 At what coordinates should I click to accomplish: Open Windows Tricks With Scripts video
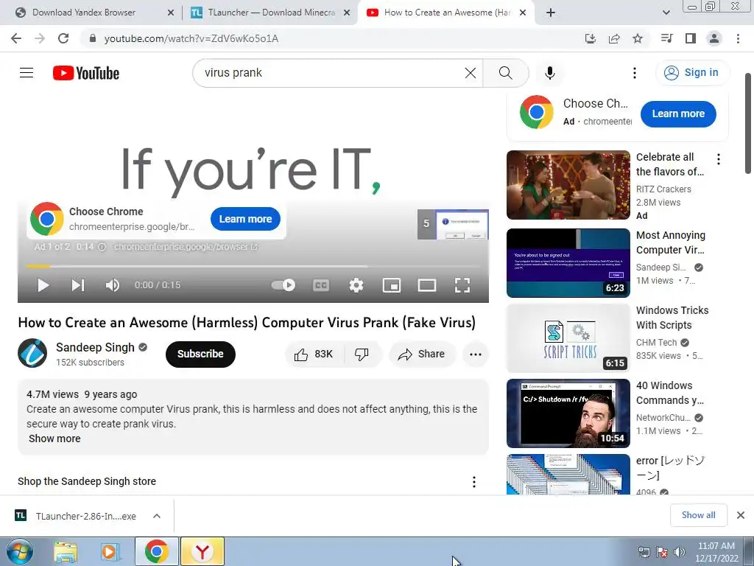tap(568, 338)
